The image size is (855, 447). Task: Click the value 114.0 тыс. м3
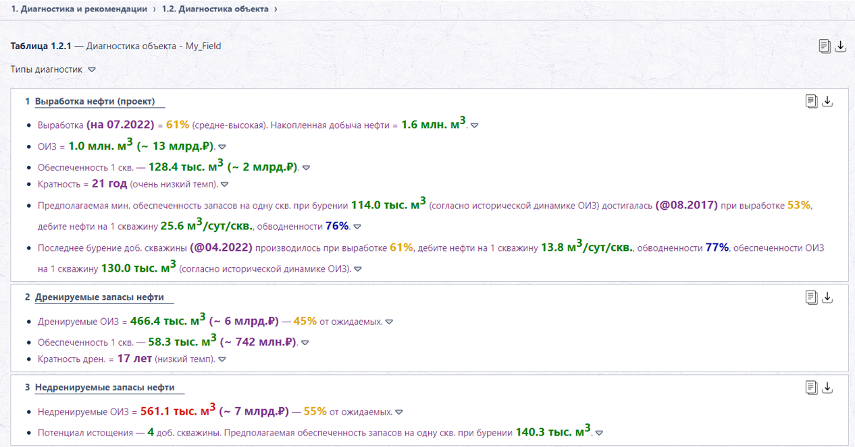coord(388,204)
